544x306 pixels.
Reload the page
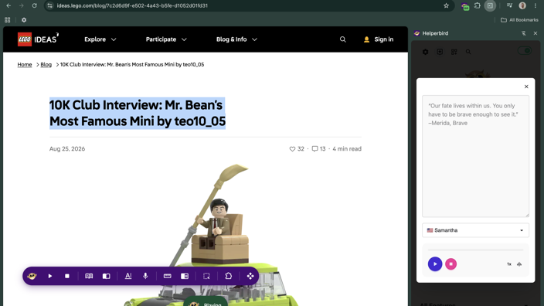pos(34,5)
